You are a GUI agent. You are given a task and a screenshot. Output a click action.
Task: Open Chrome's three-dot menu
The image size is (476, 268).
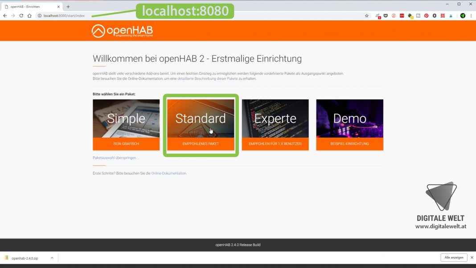point(471,15)
